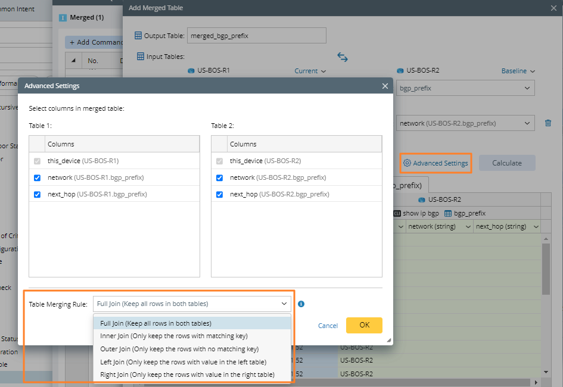Click the info icon next to Table Merging Rule

[x=301, y=304]
